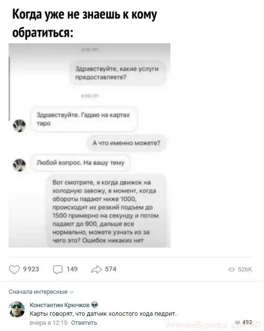Open comments via speech bubble icon
Viewport: 264px width, 331px height.
click(58, 269)
